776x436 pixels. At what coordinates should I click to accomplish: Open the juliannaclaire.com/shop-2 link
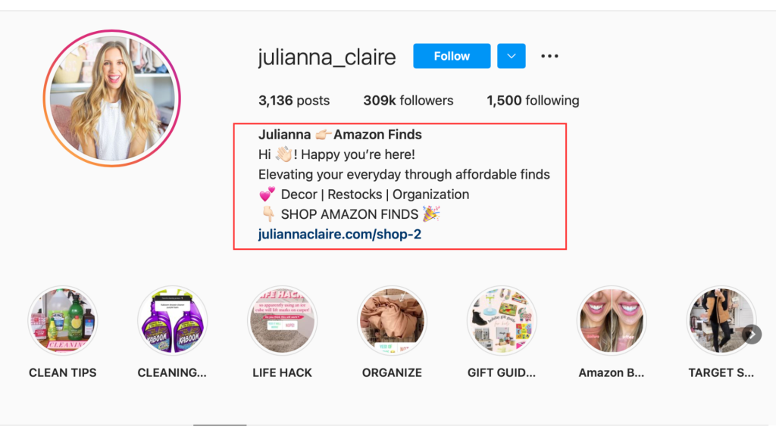pos(339,235)
